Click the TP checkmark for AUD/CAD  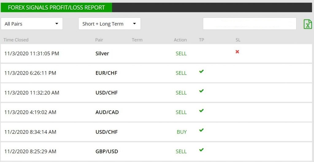click(x=201, y=110)
